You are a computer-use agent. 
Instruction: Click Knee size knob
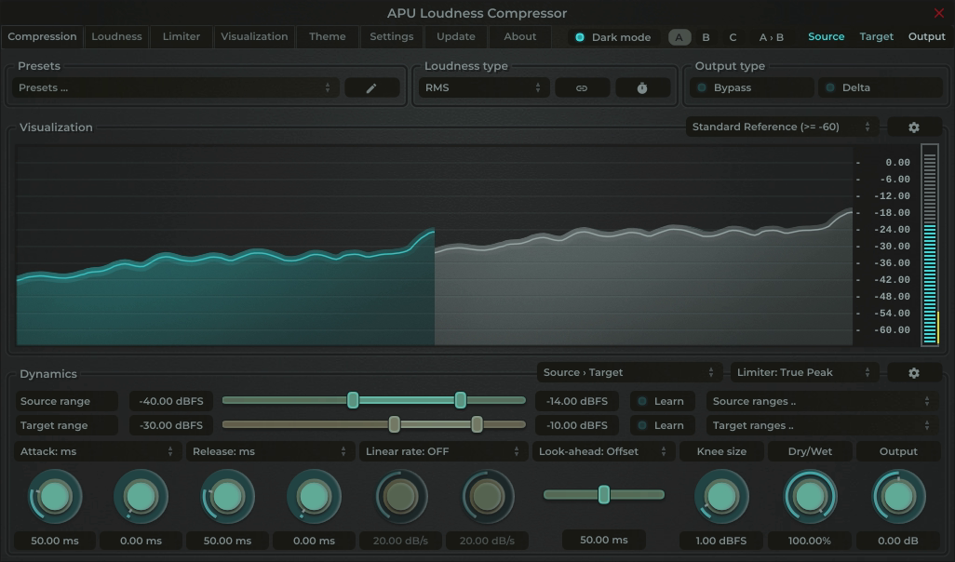pos(721,497)
